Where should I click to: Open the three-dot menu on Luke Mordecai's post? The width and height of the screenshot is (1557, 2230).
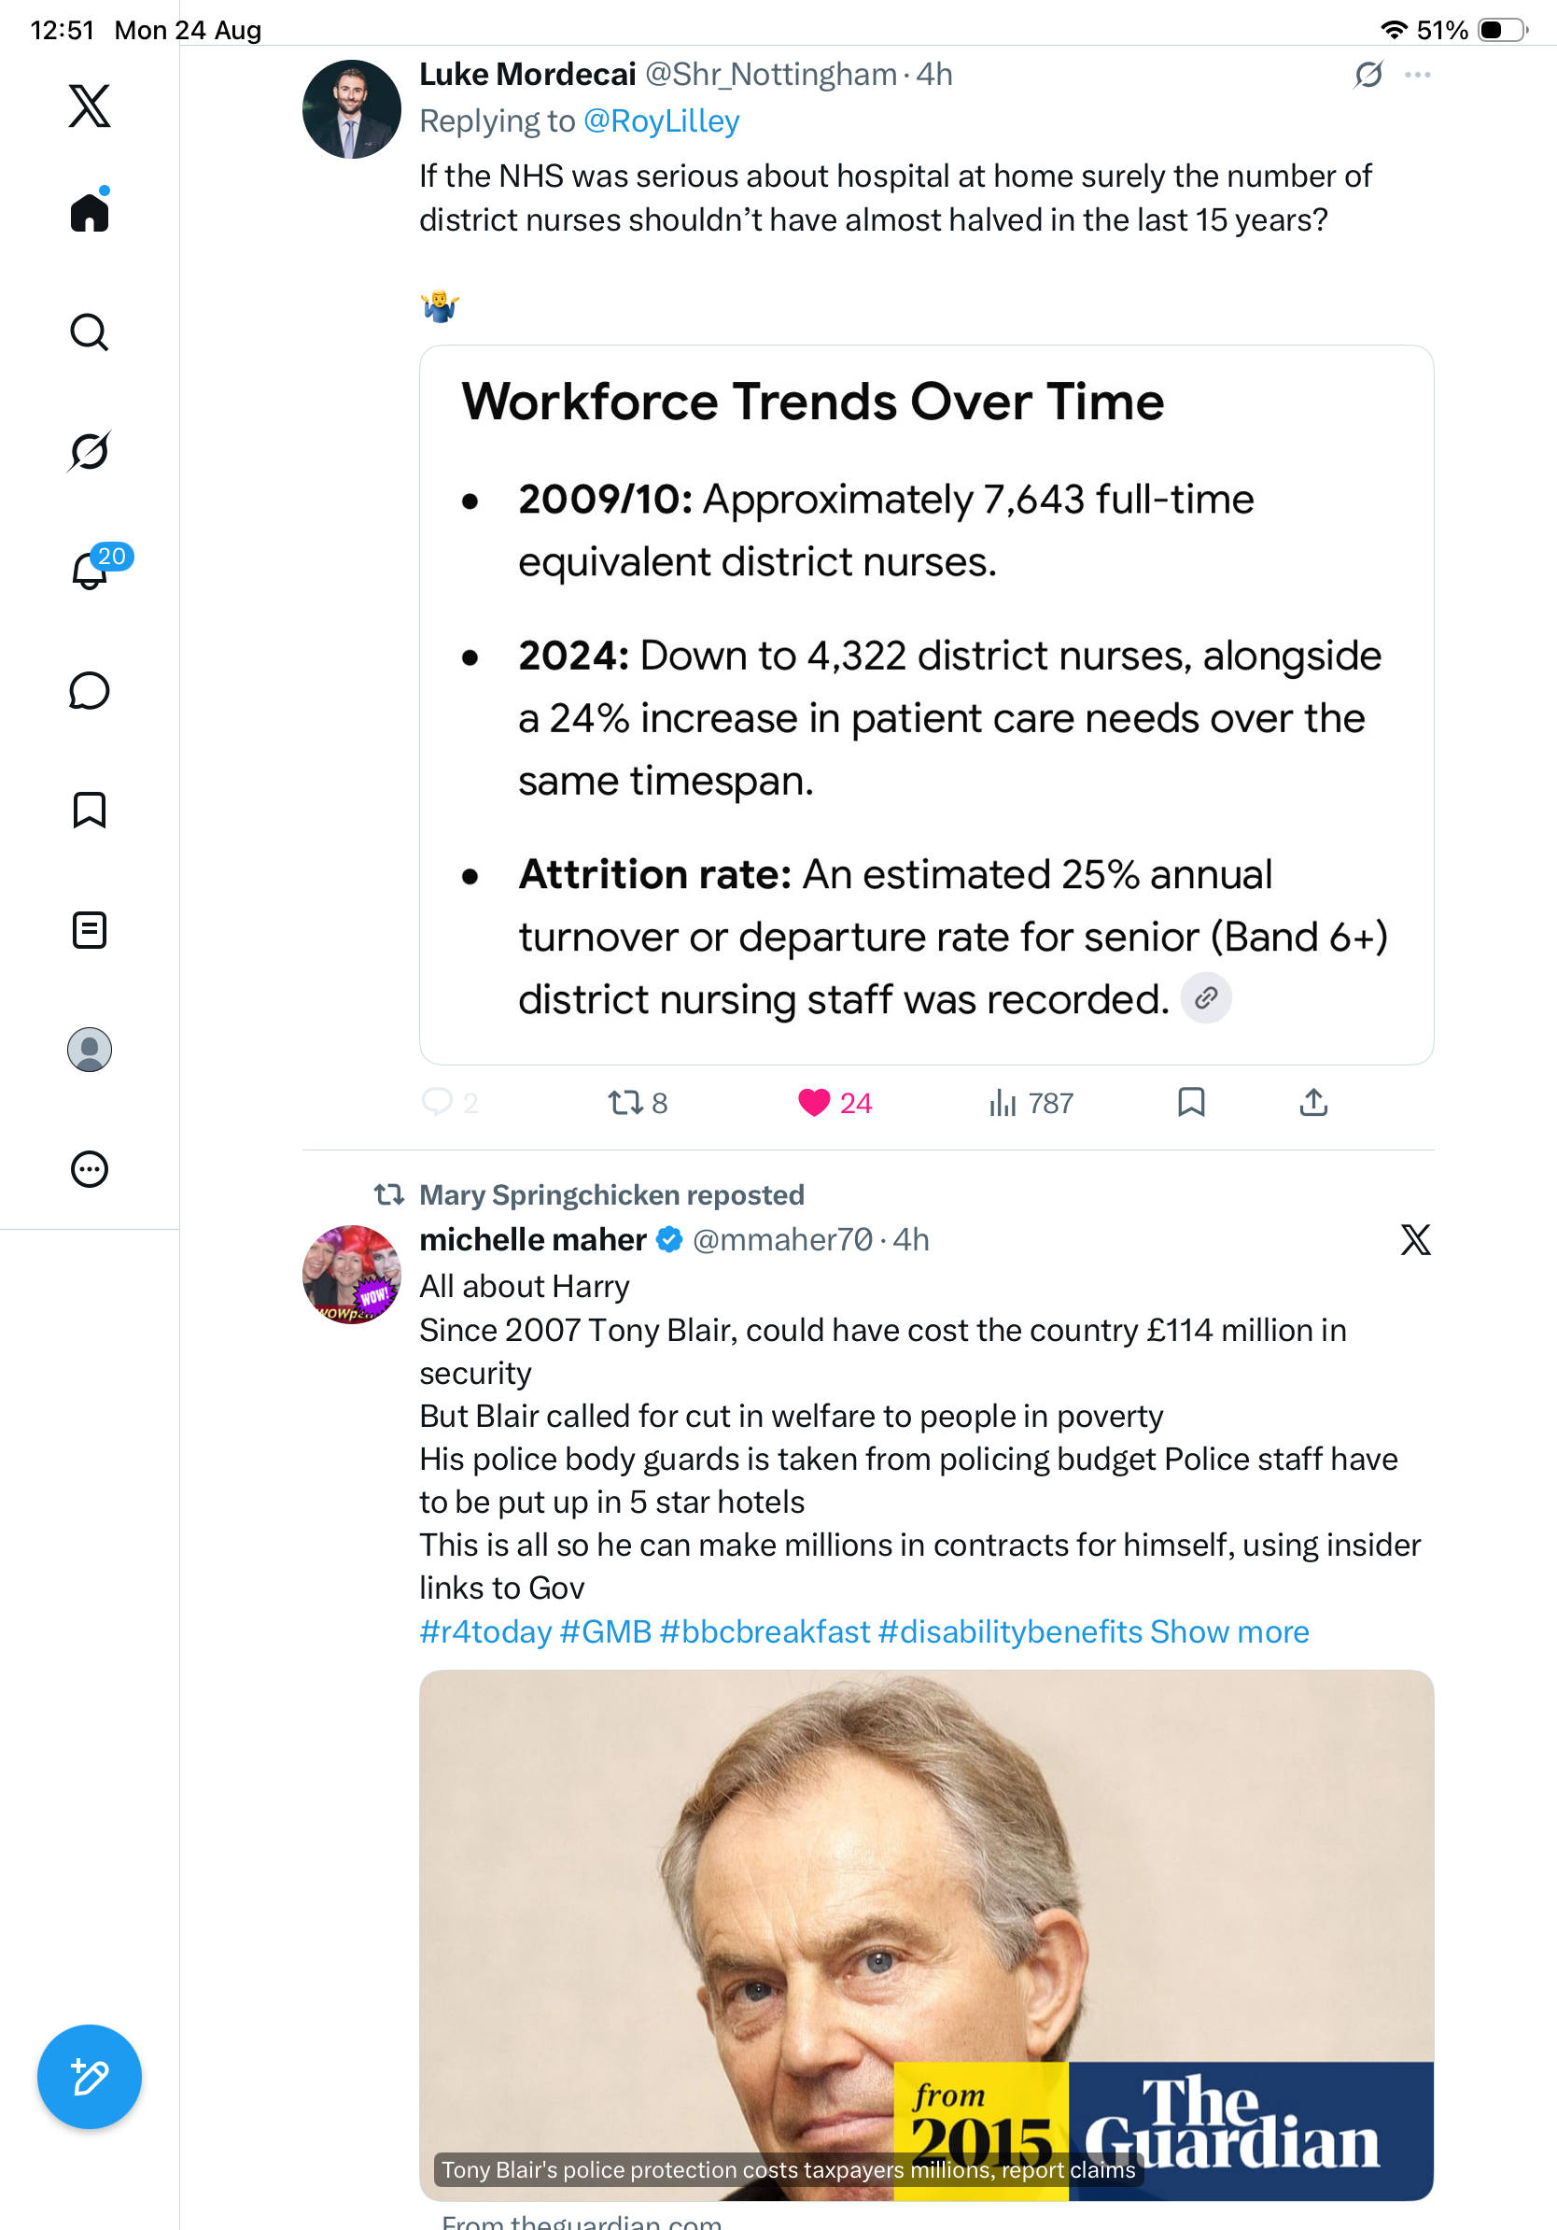1417,75
